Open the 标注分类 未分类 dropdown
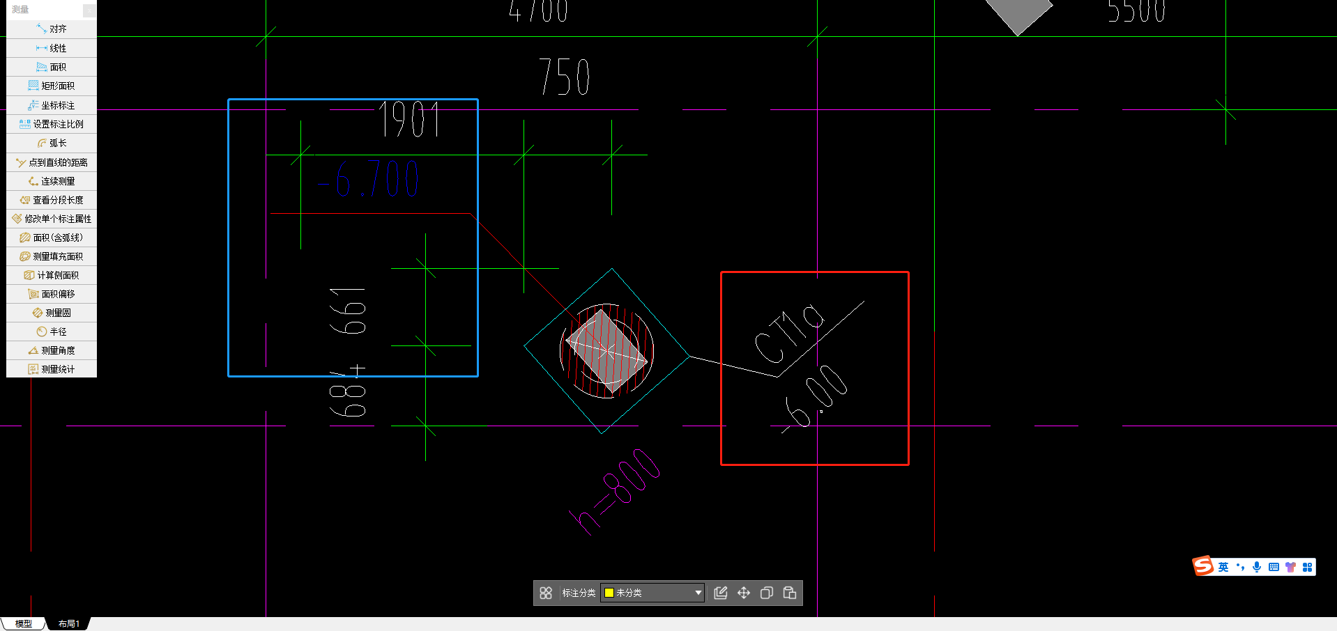Viewport: 1337px width, 631px height. tap(652, 593)
